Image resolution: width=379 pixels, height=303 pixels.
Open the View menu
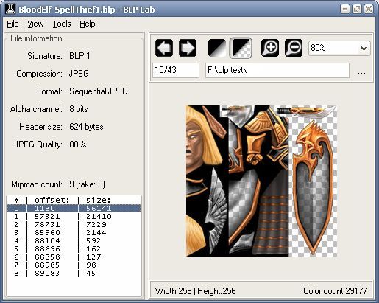[x=35, y=24]
